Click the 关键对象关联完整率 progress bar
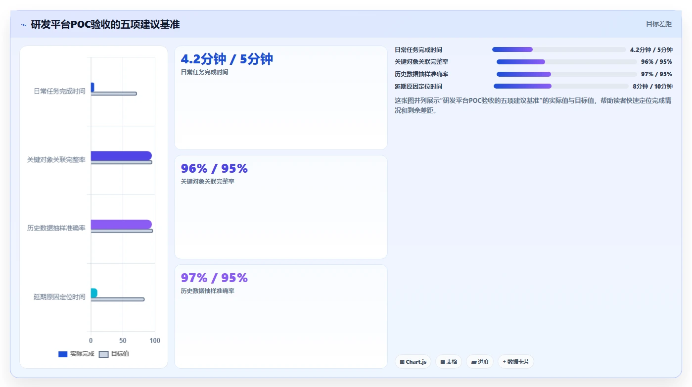Screen dimensions: 692x387 (x=567, y=62)
